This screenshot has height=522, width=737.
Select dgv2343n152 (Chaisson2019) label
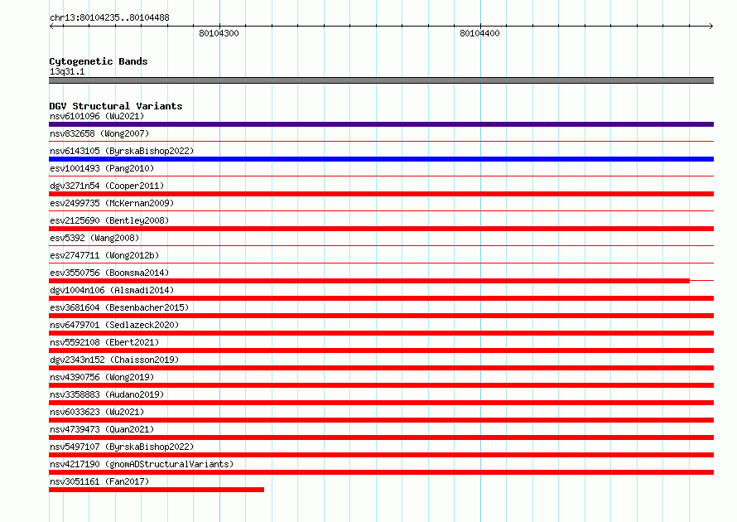(114, 360)
